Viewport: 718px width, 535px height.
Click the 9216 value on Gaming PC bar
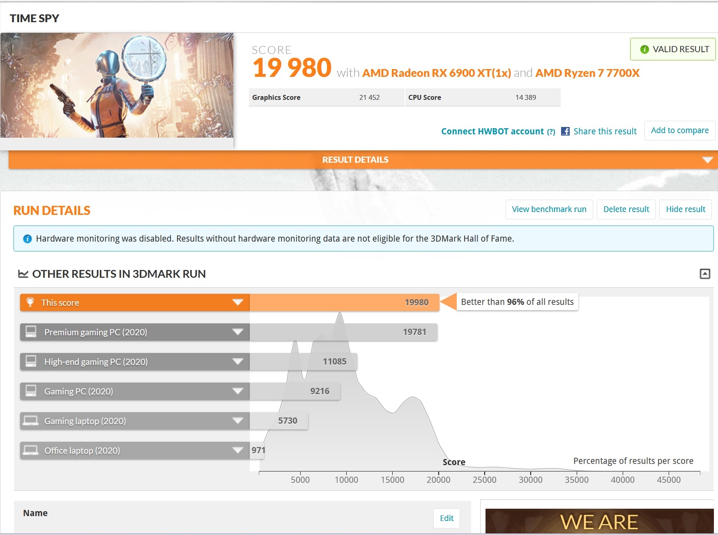(320, 391)
